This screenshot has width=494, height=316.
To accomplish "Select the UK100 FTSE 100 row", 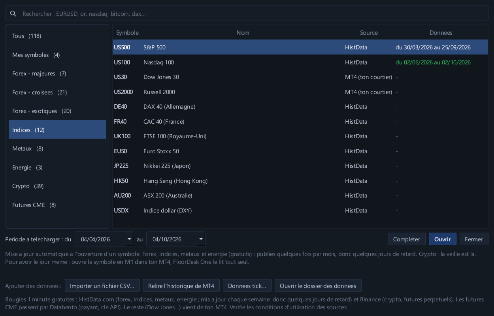I will [x=300, y=136].
